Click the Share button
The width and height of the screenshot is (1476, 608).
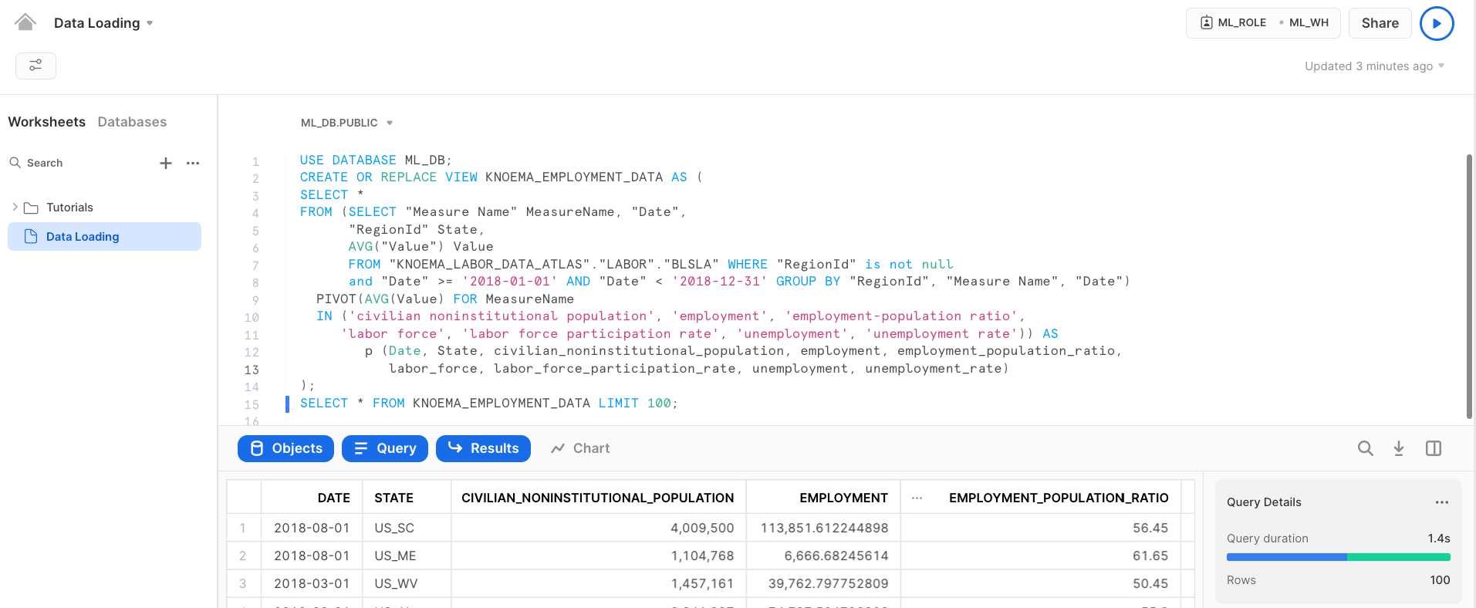1380,23
